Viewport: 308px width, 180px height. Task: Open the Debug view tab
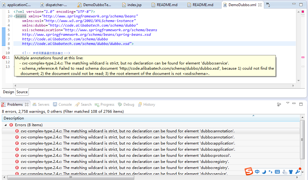click(126, 105)
